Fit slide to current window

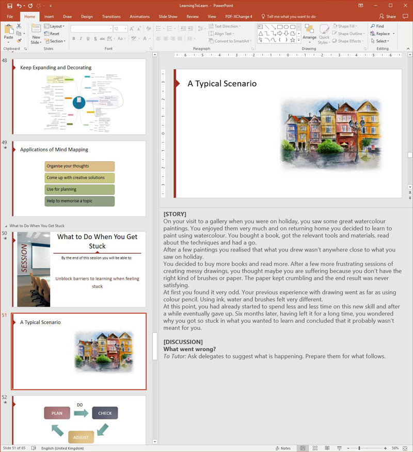(x=405, y=448)
